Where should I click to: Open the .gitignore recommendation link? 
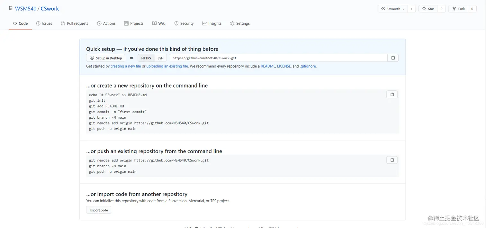coord(308,66)
